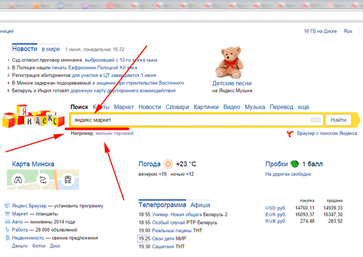The width and height of the screenshot is (363, 257).
Task: Open Сашатаня TV listing
Action: 162,247
